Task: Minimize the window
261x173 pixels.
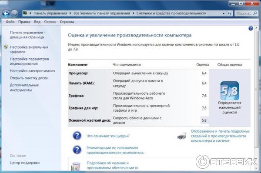Action: pyautogui.click(x=233, y=3)
